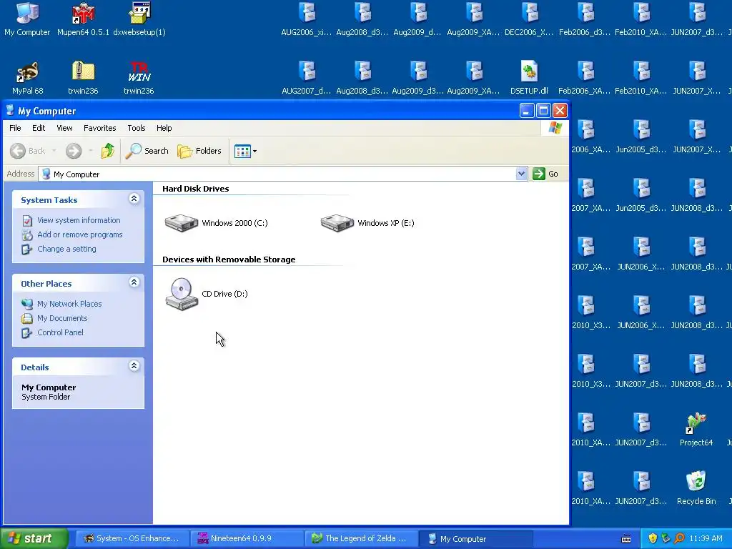Select the trwin236 zip folder icon

pos(83,79)
